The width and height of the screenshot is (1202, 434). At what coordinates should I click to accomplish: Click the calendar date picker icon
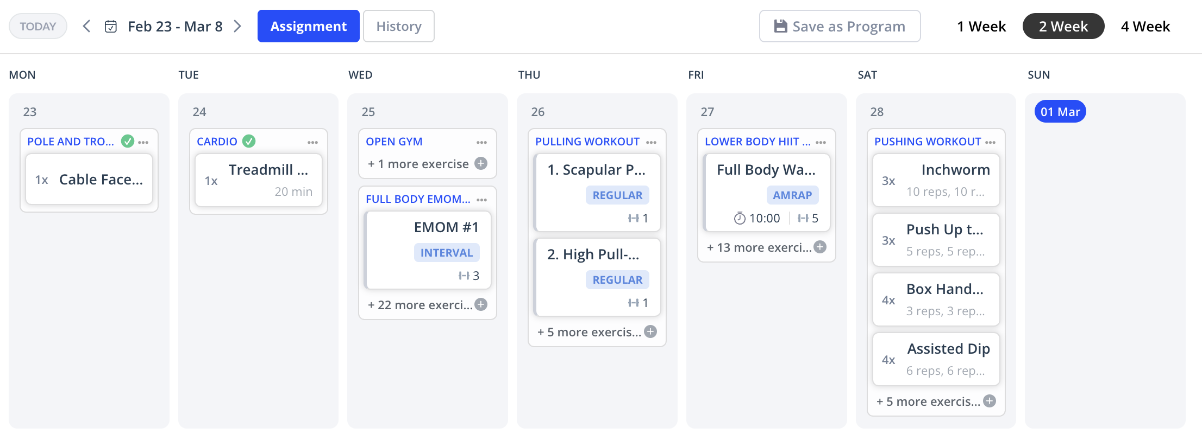click(x=111, y=27)
